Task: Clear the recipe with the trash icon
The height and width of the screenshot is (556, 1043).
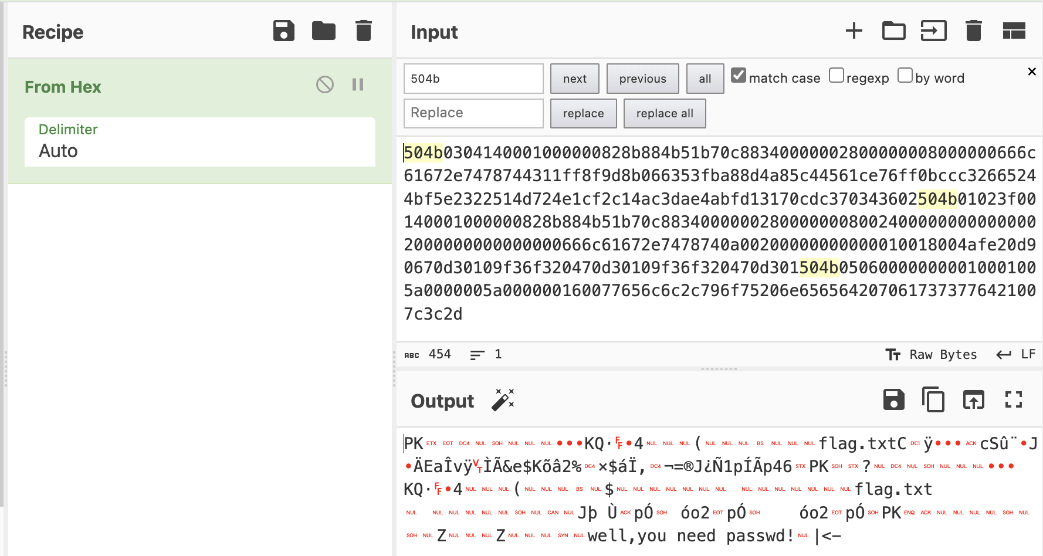Action: tap(363, 31)
